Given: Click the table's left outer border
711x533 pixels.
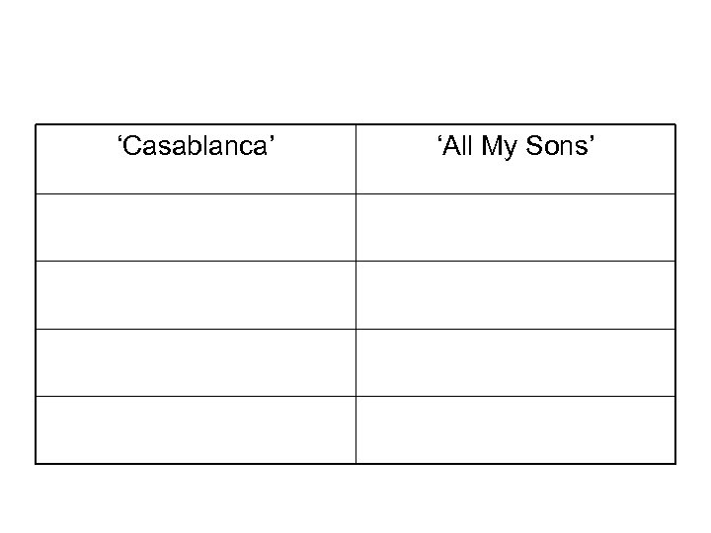Looking at the screenshot, I should click(x=36, y=294).
